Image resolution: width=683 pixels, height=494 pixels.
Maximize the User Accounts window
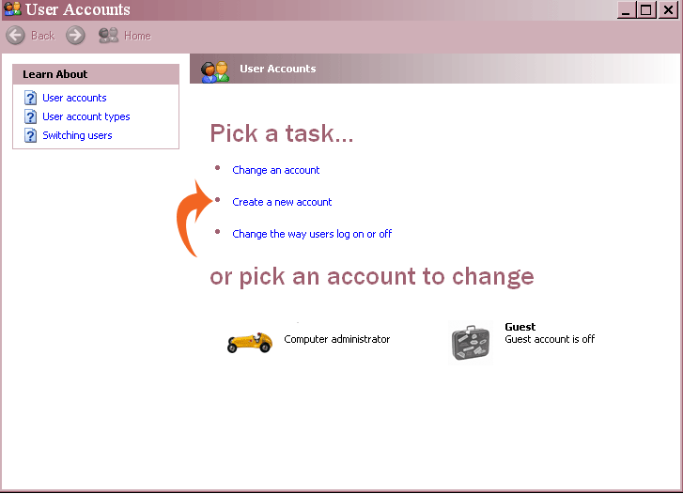click(646, 9)
